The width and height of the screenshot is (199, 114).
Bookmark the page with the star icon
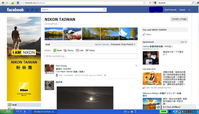[x=144, y=3]
